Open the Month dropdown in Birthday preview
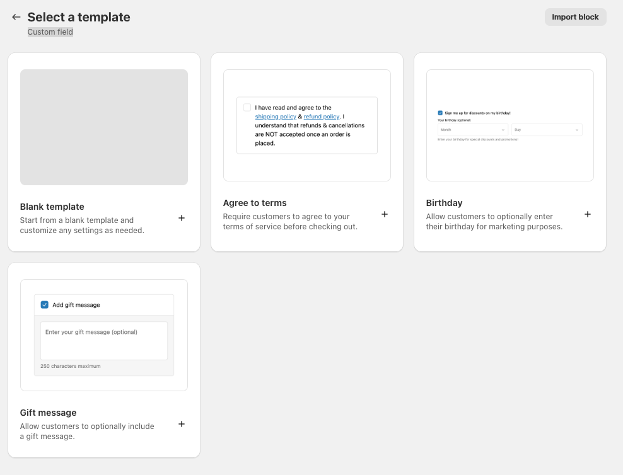Screen dimensions: 623x475 (473, 130)
